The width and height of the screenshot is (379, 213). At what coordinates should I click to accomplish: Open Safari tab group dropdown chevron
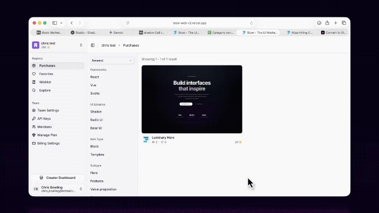click(x=61, y=23)
